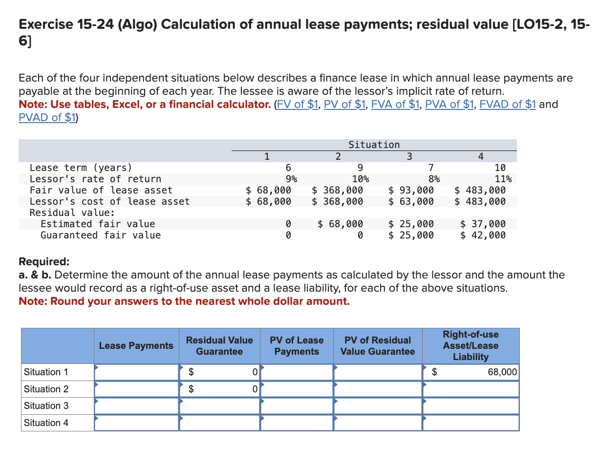Open the FVA of $1 table link

(x=395, y=104)
